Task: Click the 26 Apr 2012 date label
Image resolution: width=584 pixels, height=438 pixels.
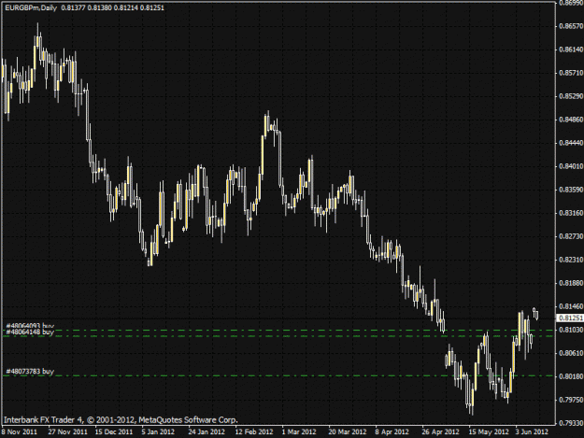Action: (x=441, y=432)
